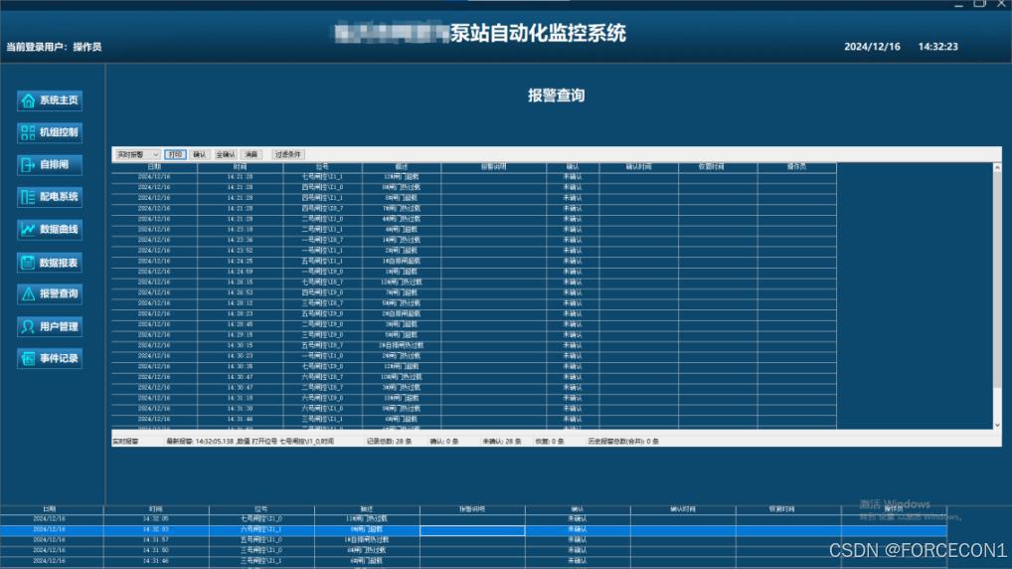Select the 三号闸控 alarm row timed 14:28:12
The width and height of the screenshot is (1012, 569).
[474, 303]
